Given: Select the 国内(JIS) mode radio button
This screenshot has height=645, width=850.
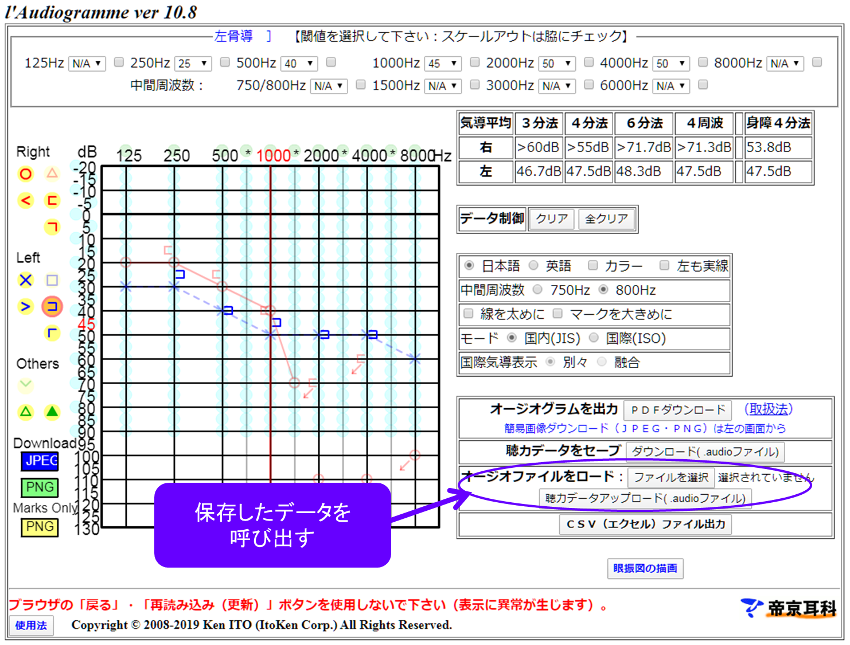Looking at the screenshot, I should pos(512,337).
